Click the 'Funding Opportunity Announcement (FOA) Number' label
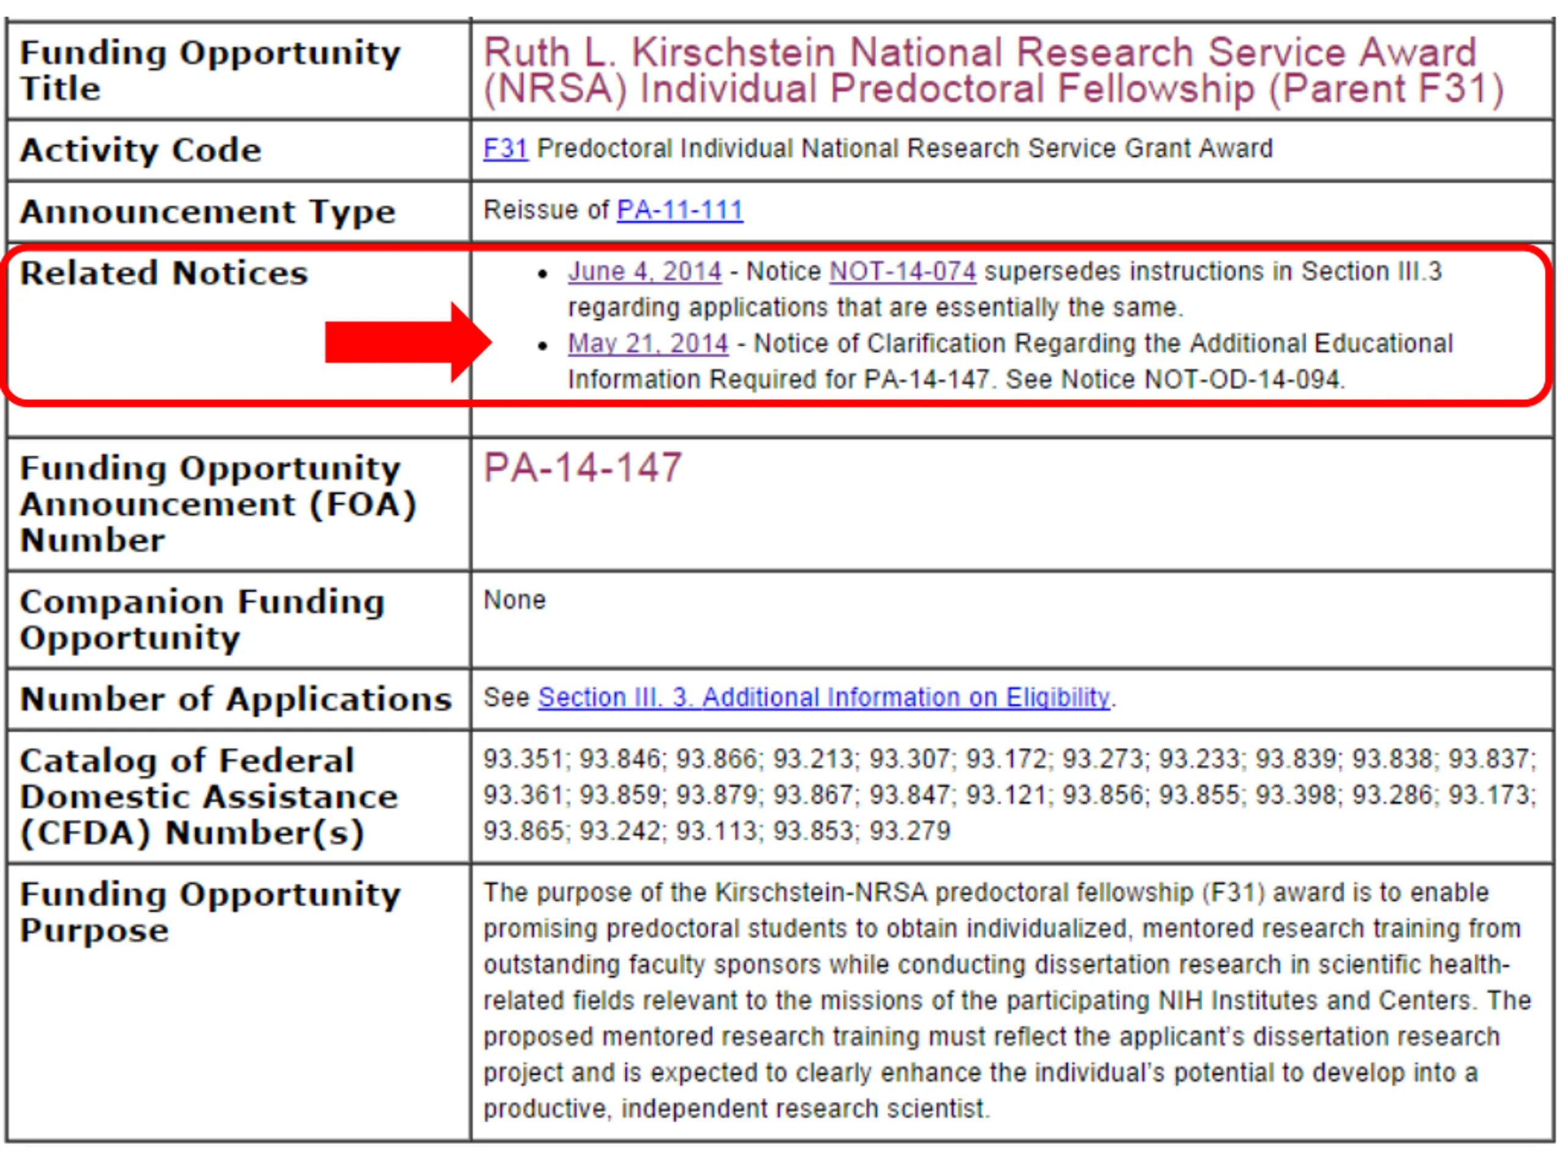Viewport: 1562px width, 1171px height. [x=218, y=504]
